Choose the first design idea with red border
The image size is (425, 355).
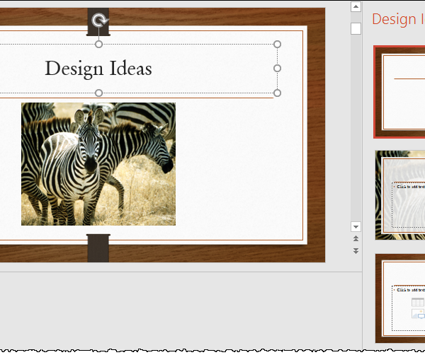coord(399,92)
